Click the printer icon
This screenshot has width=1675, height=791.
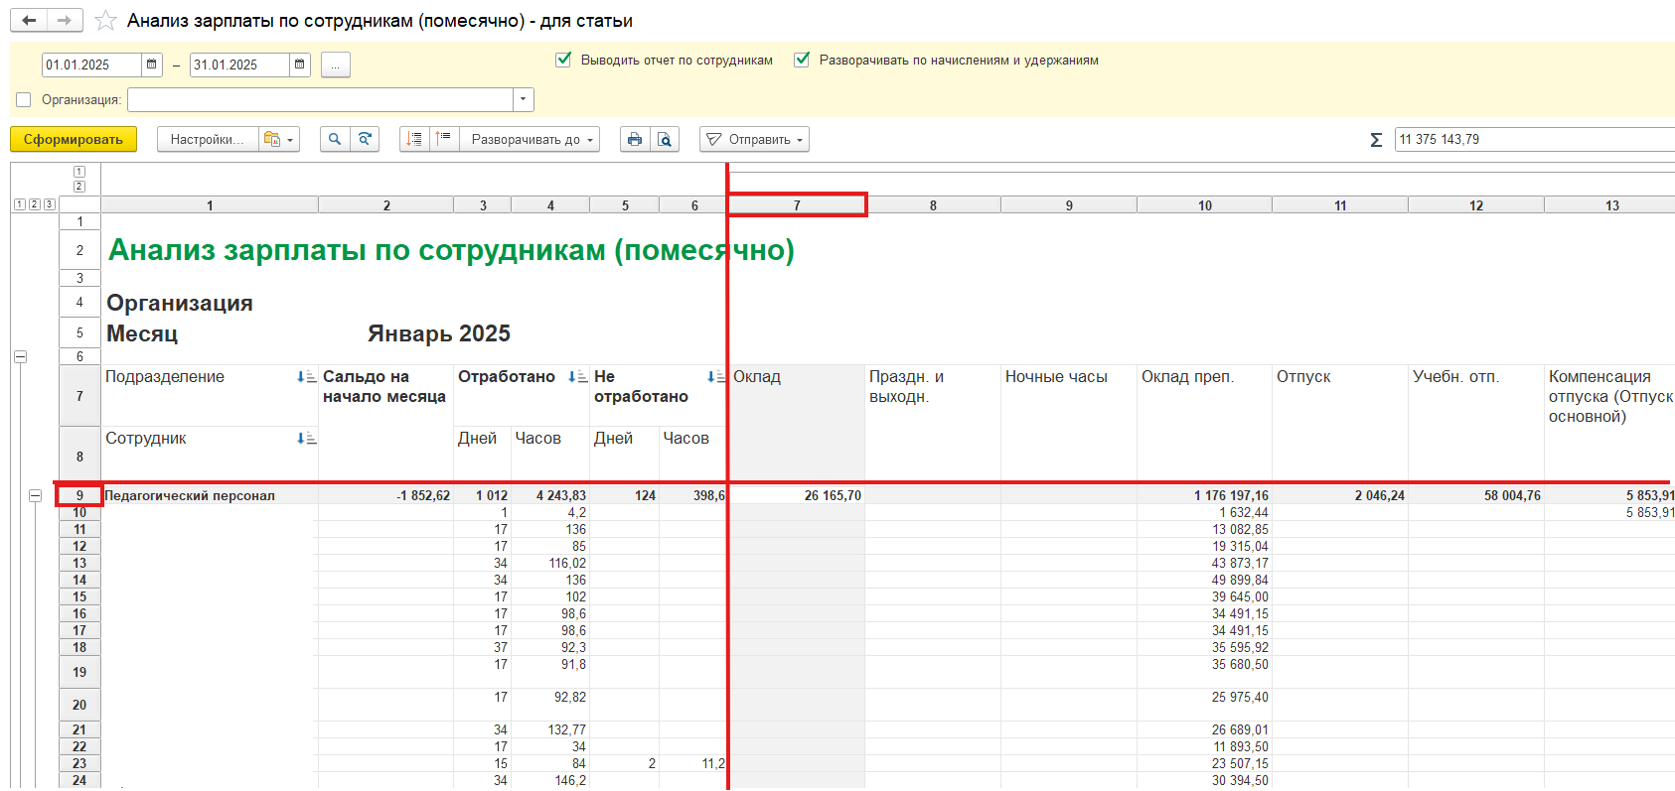(635, 140)
